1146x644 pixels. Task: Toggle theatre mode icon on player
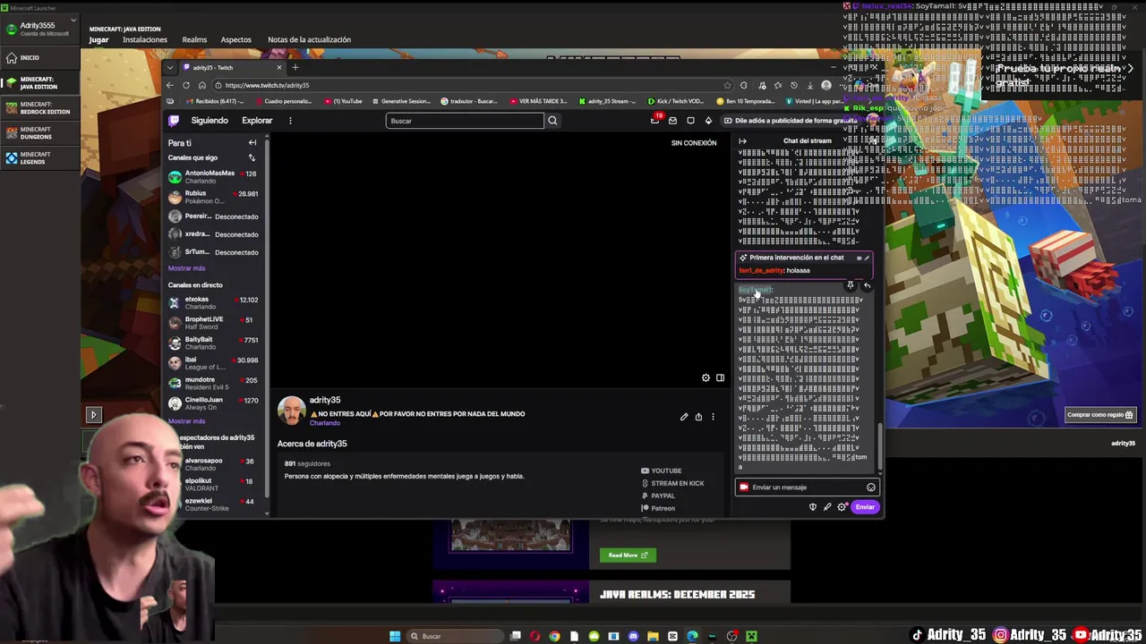tap(720, 378)
